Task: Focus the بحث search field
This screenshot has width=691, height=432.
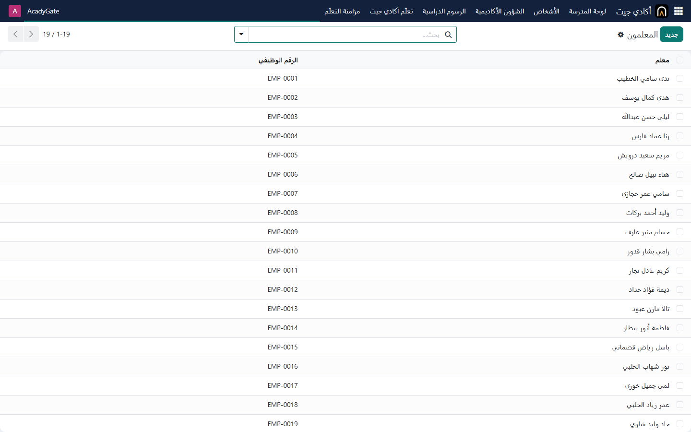Action: tap(345, 35)
